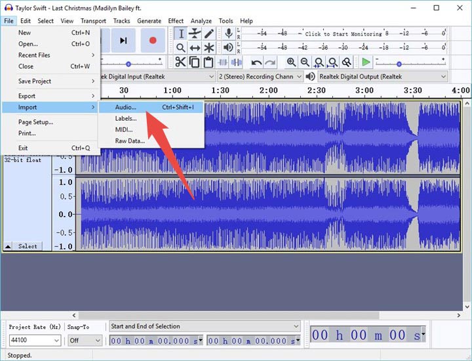Click the Cut scissors icon
Viewport: 472px width, 361px height.
click(x=180, y=62)
